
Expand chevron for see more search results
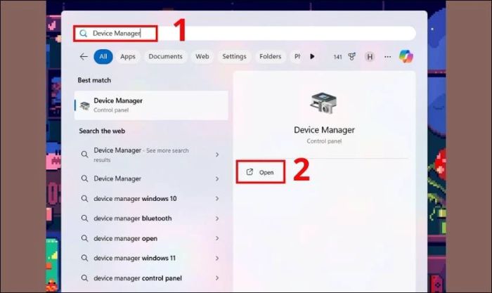tap(217, 155)
